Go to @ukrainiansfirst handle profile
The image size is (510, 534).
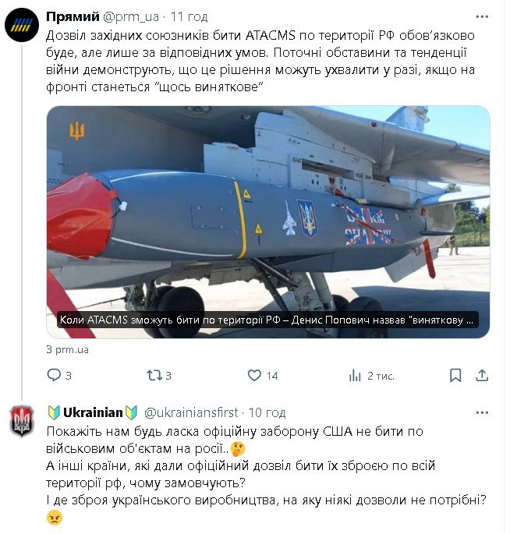(x=191, y=412)
